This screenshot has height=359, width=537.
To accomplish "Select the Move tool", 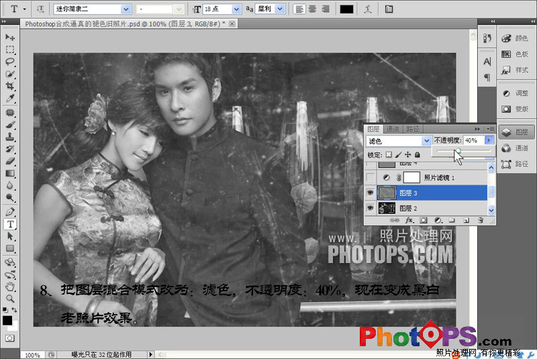I will point(10,37).
